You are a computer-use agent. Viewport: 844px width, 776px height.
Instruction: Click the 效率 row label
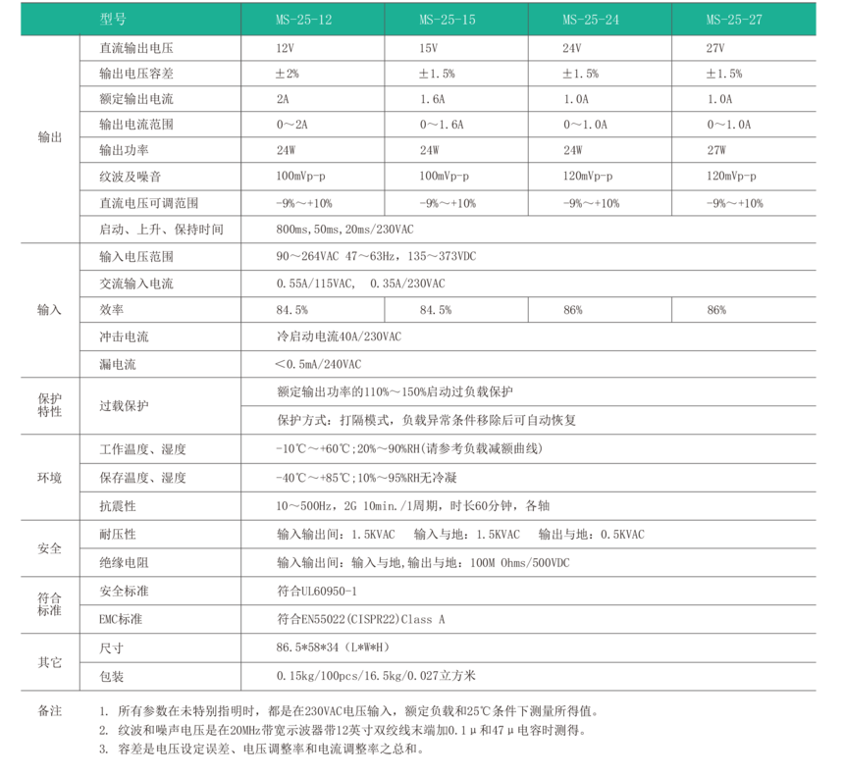pyautogui.click(x=112, y=310)
